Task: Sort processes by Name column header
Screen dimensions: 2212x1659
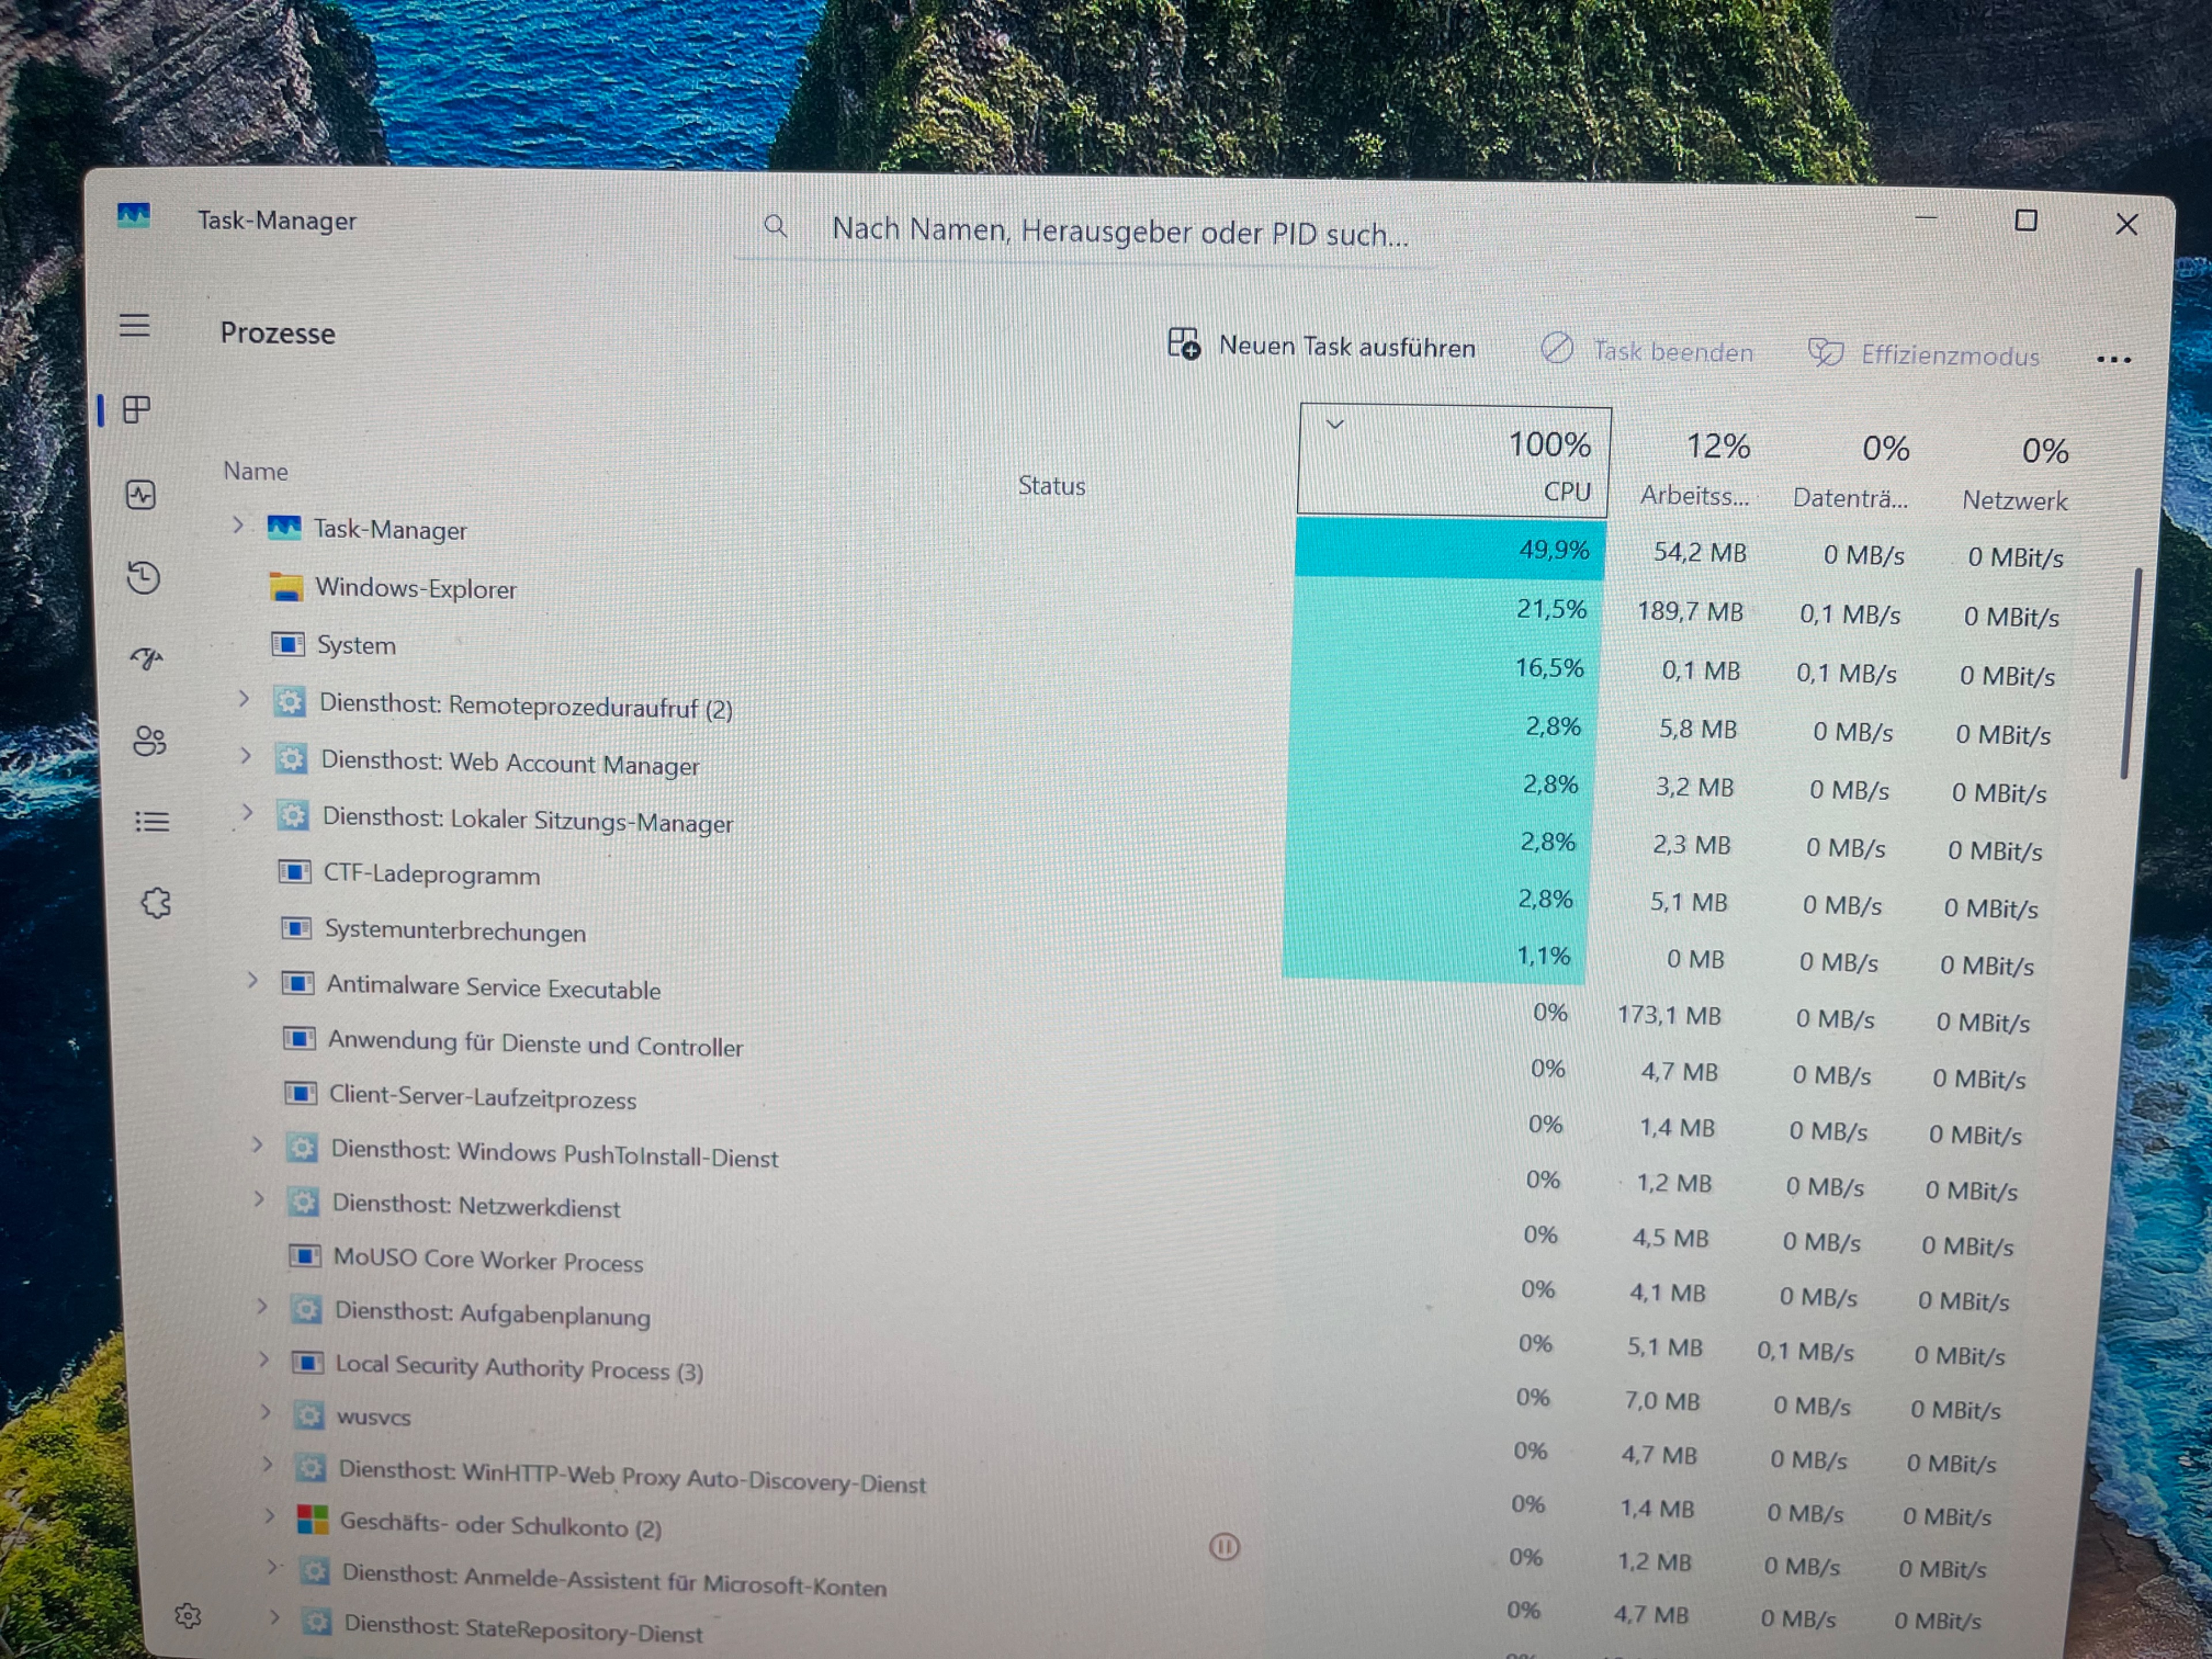Action: [256, 471]
